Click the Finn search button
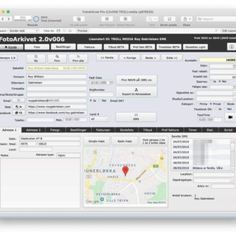 pyautogui.click(x=57, y=58)
